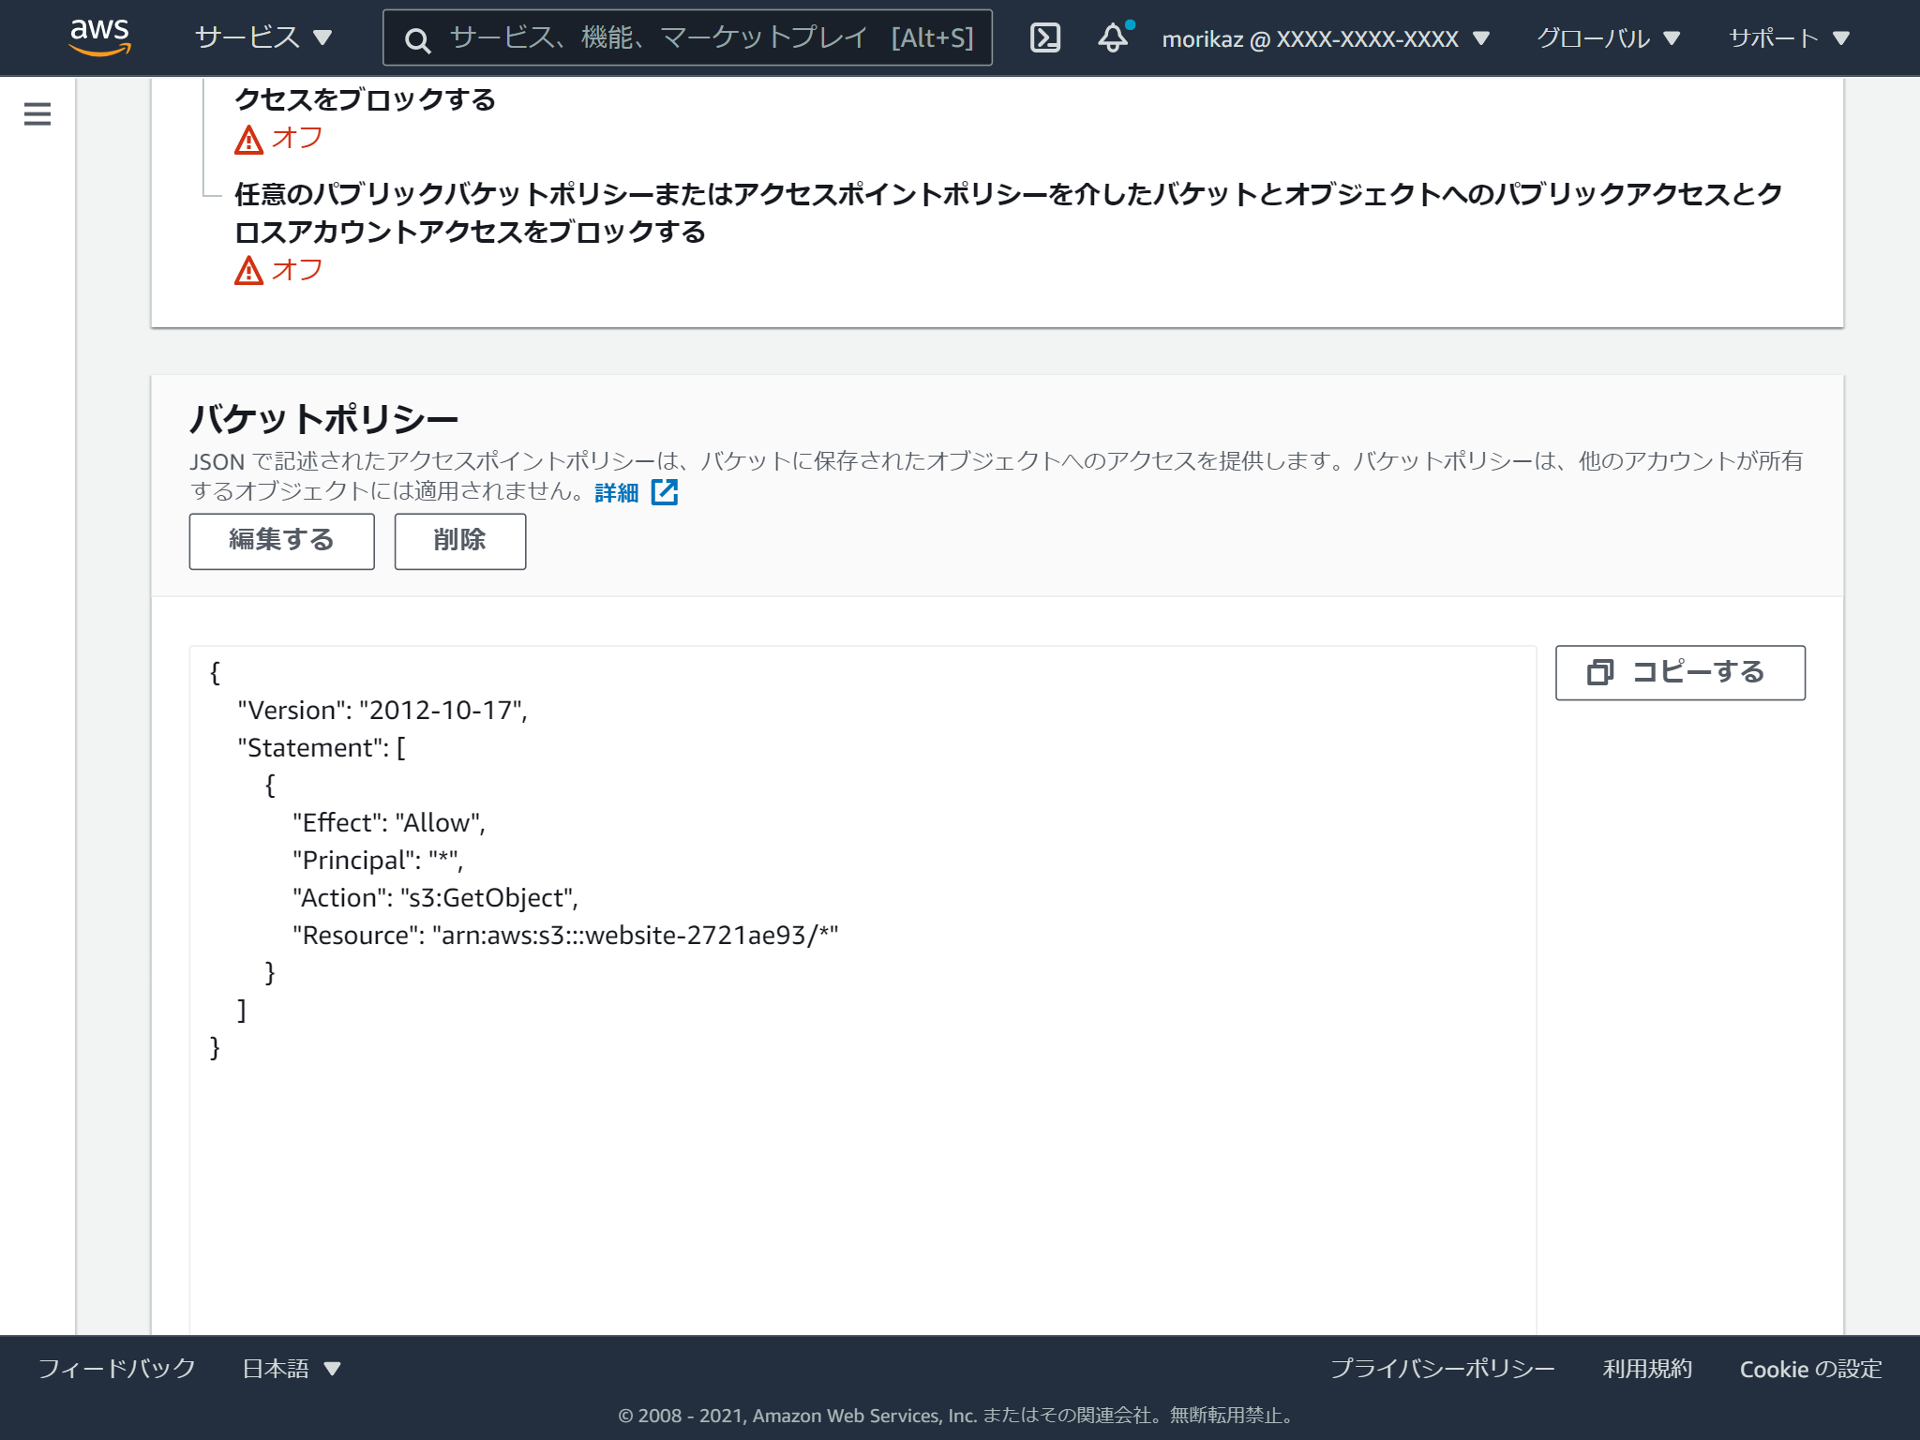Launch AWS CloudShell from the top bar
Screen dimensions: 1920x1440
click(x=1047, y=37)
